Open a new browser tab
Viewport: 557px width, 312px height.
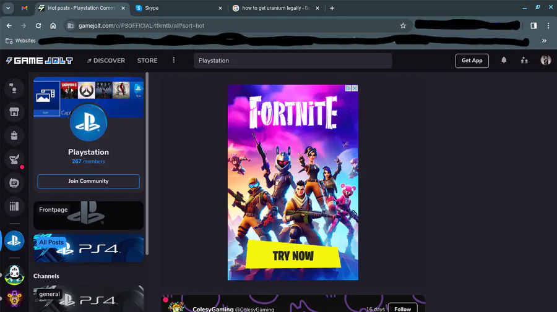point(332,8)
